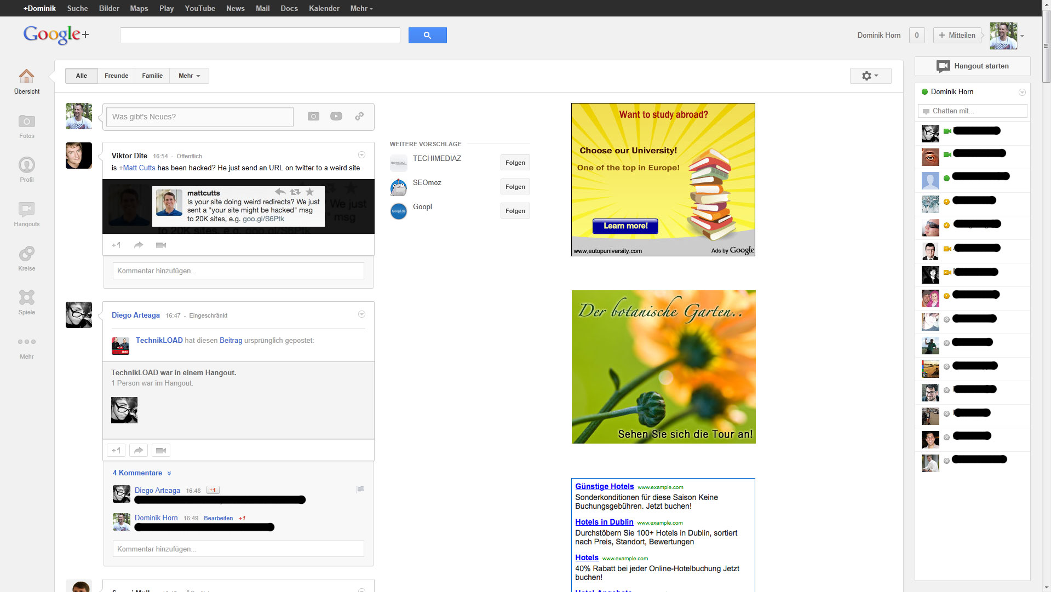Click Bearbeiten on Dominik Horn's comment

(219, 518)
